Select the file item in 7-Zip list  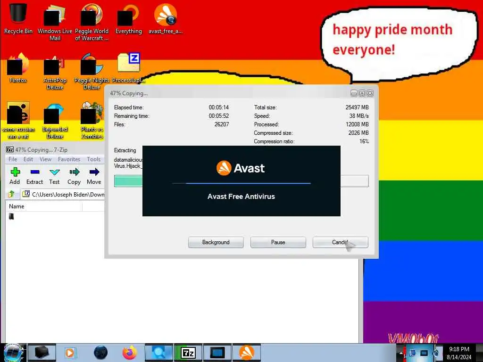[x=11, y=216]
